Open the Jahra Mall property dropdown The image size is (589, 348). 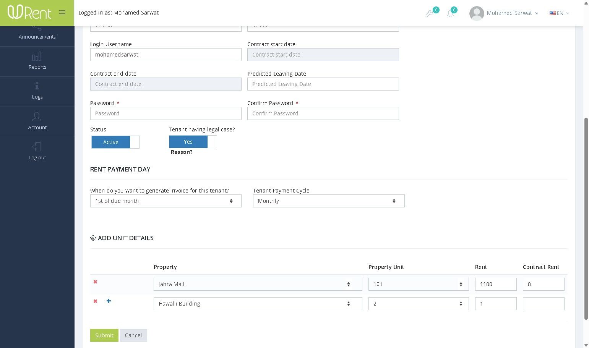[258, 284]
